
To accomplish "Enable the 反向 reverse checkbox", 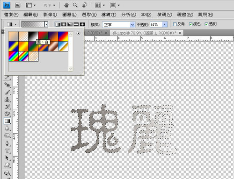I will 175,24.
